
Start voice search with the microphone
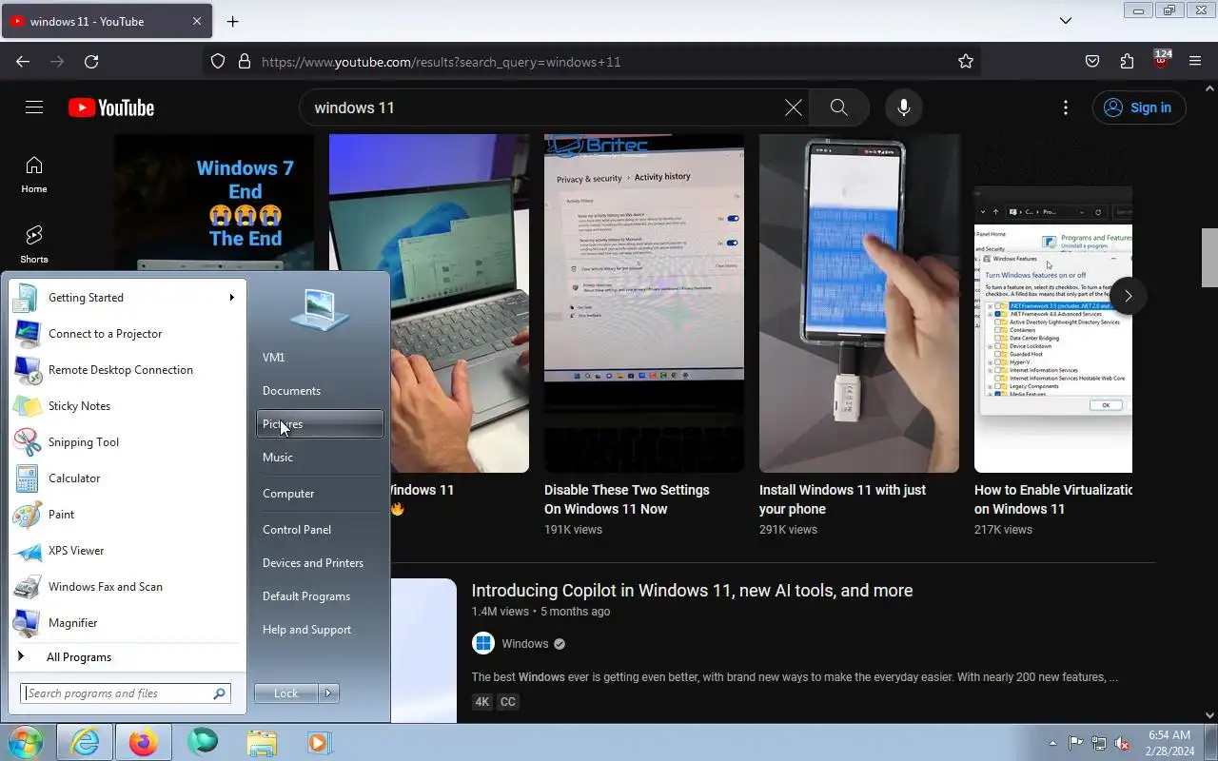click(904, 107)
